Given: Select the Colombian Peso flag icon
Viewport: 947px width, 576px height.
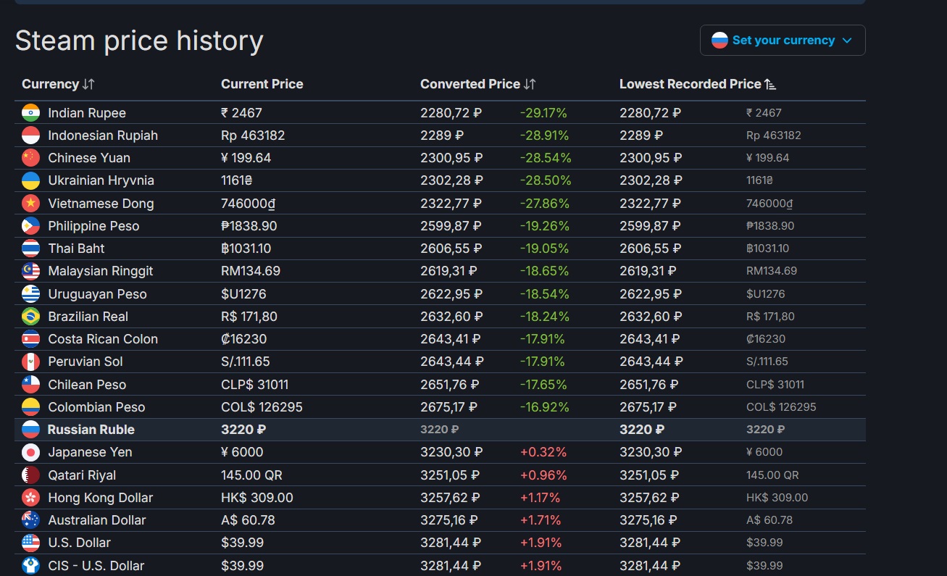Looking at the screenshot, I should (30, 407).
